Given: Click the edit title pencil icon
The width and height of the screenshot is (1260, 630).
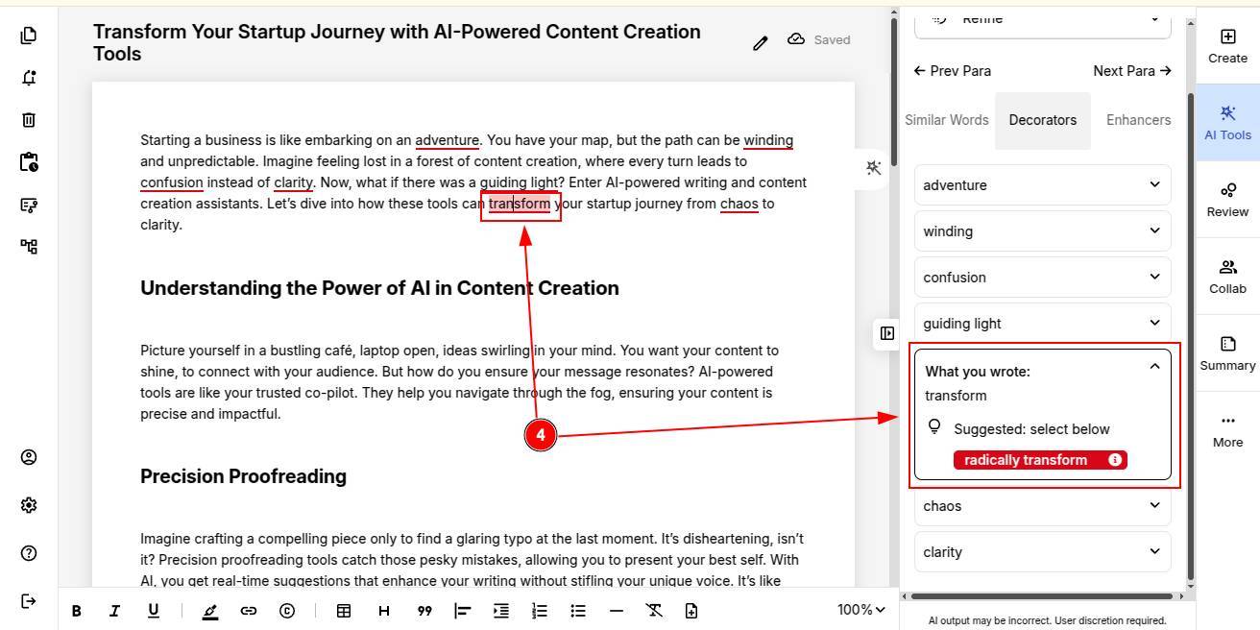Looking at the screenshot, I should click(761, 42).
